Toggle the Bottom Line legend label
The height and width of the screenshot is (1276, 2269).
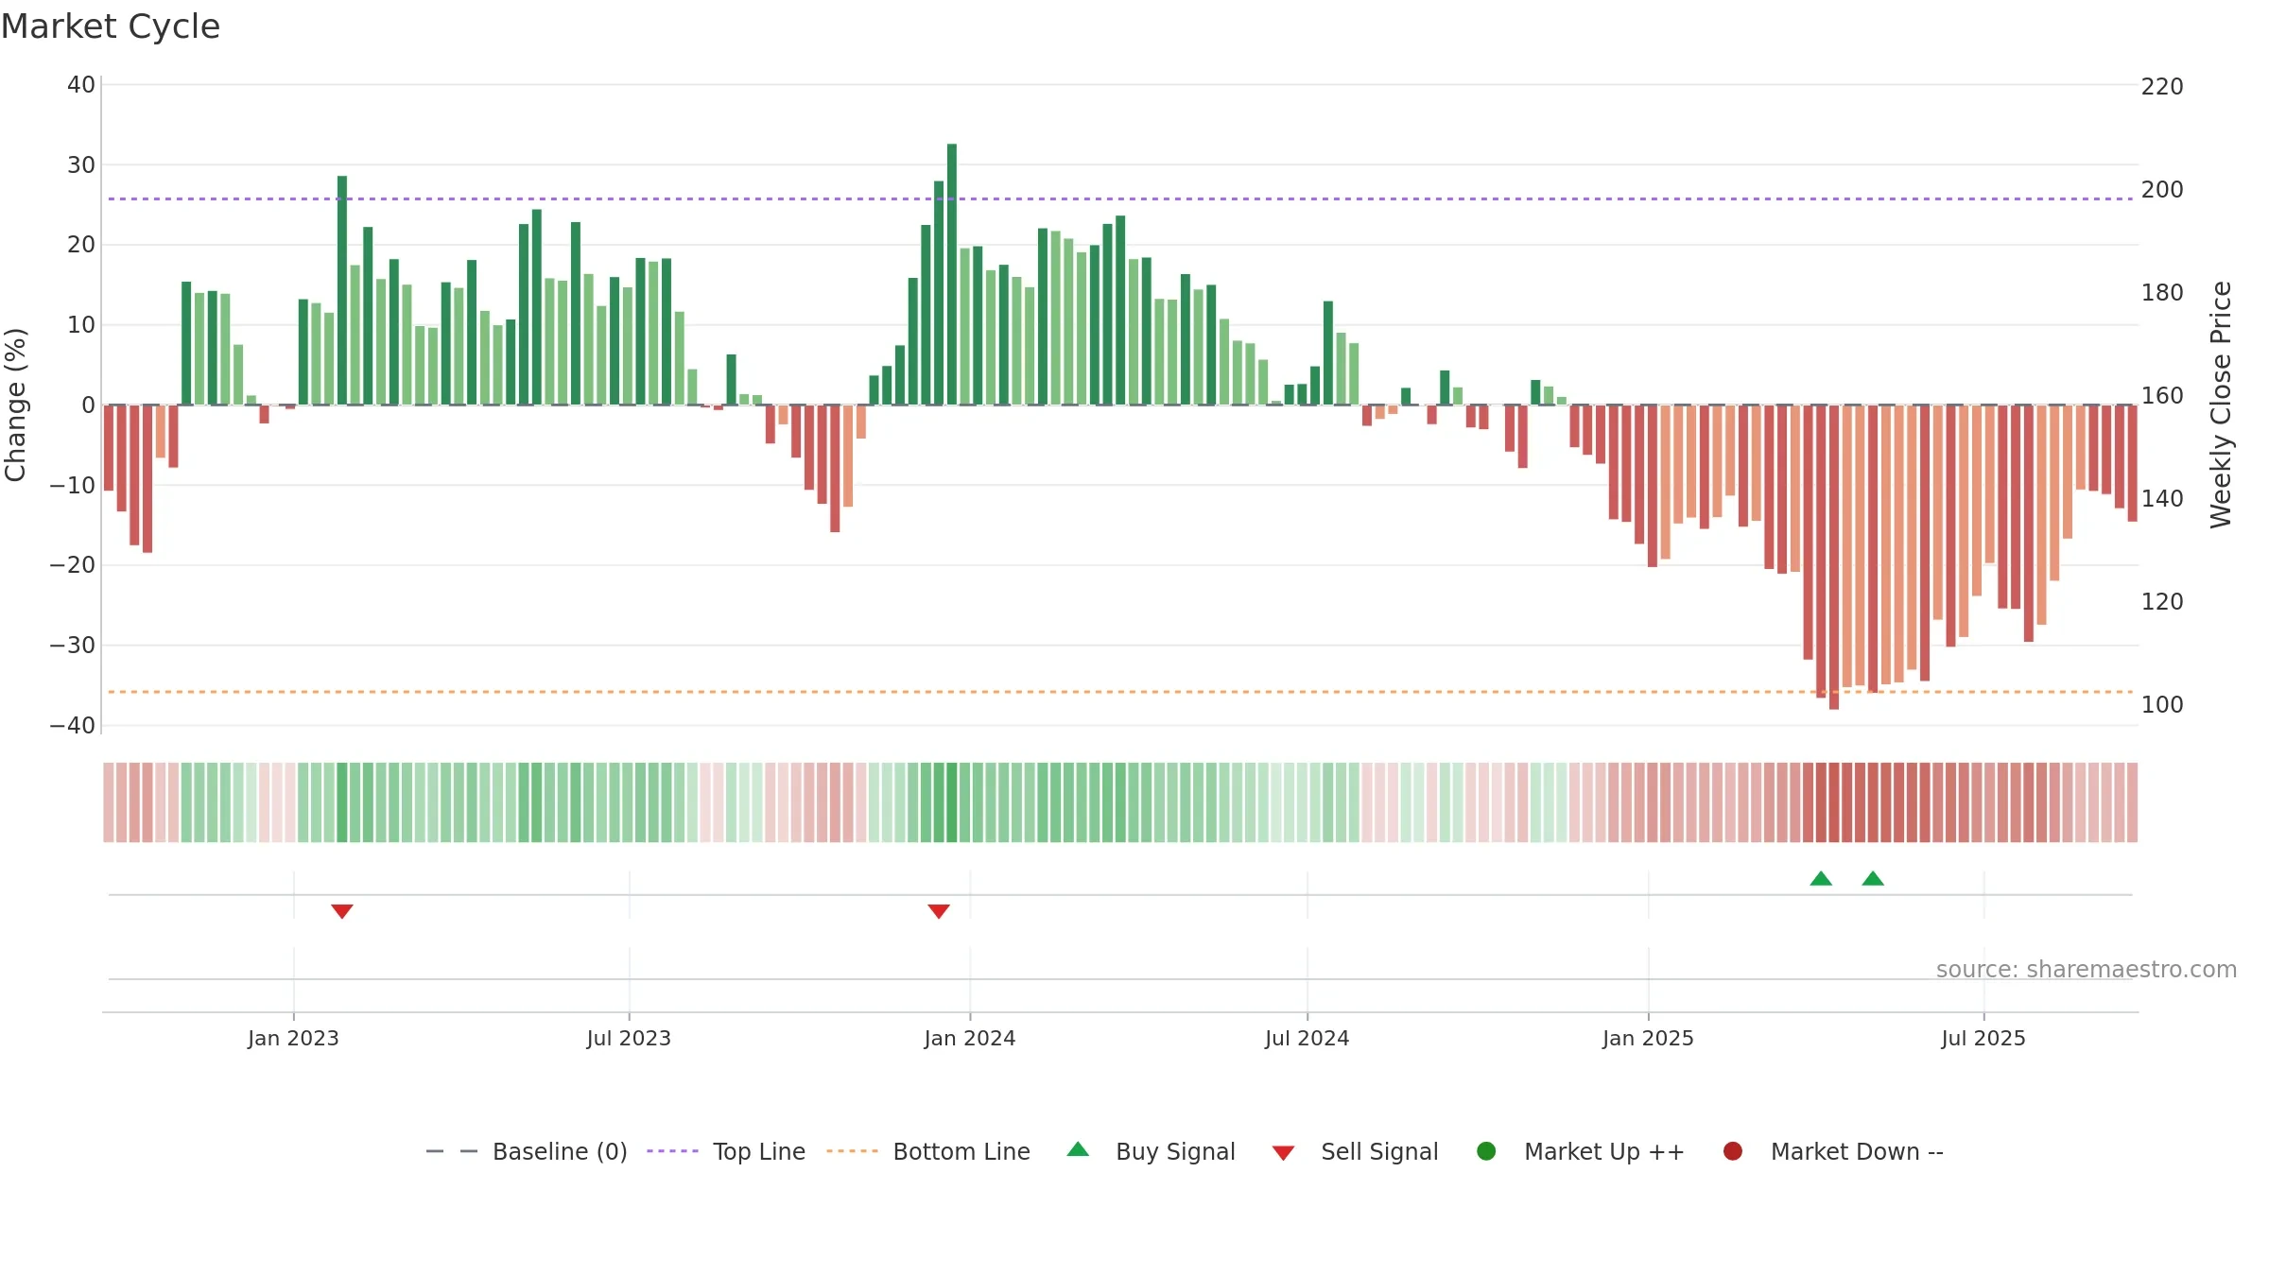coord(961,1151)
